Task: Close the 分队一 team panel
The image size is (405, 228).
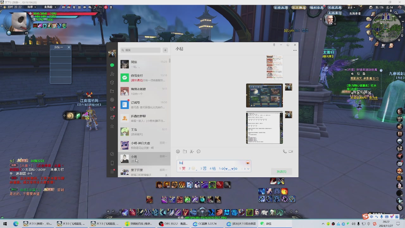Action: (69, 47)
